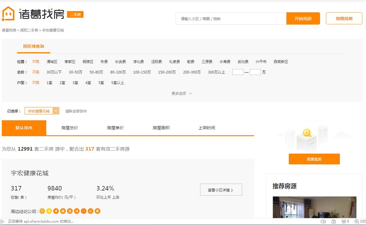Click the broker avatar labeled 雅
366x225 pixels.
click(63, 211)
